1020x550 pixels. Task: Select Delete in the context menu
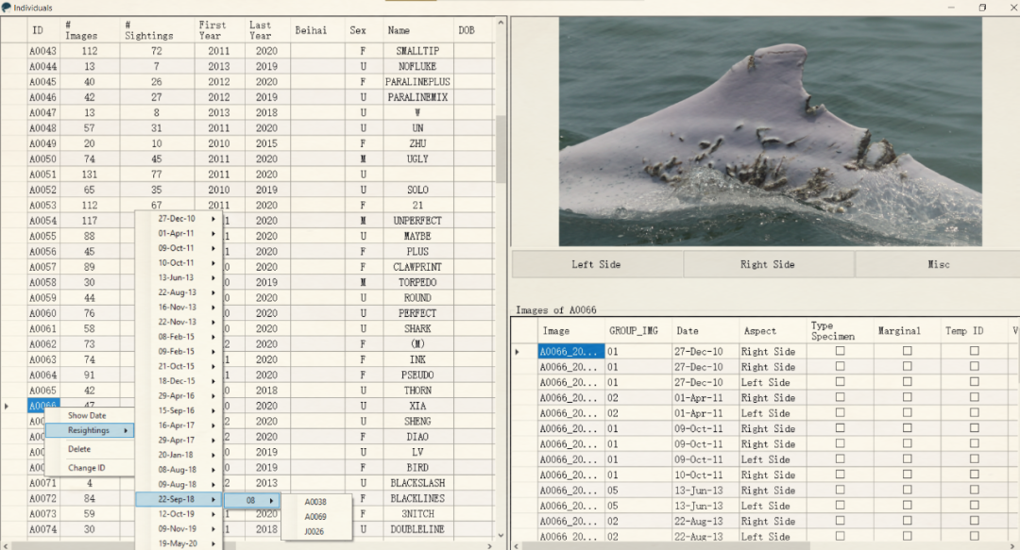(x=79, y=449)
